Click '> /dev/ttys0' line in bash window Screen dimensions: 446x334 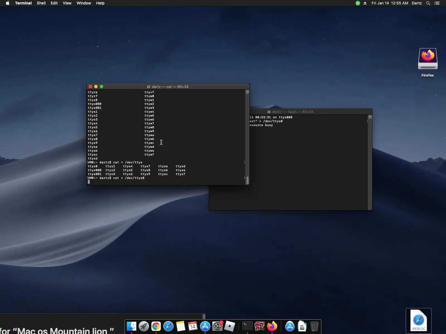(x=271, y=121)
